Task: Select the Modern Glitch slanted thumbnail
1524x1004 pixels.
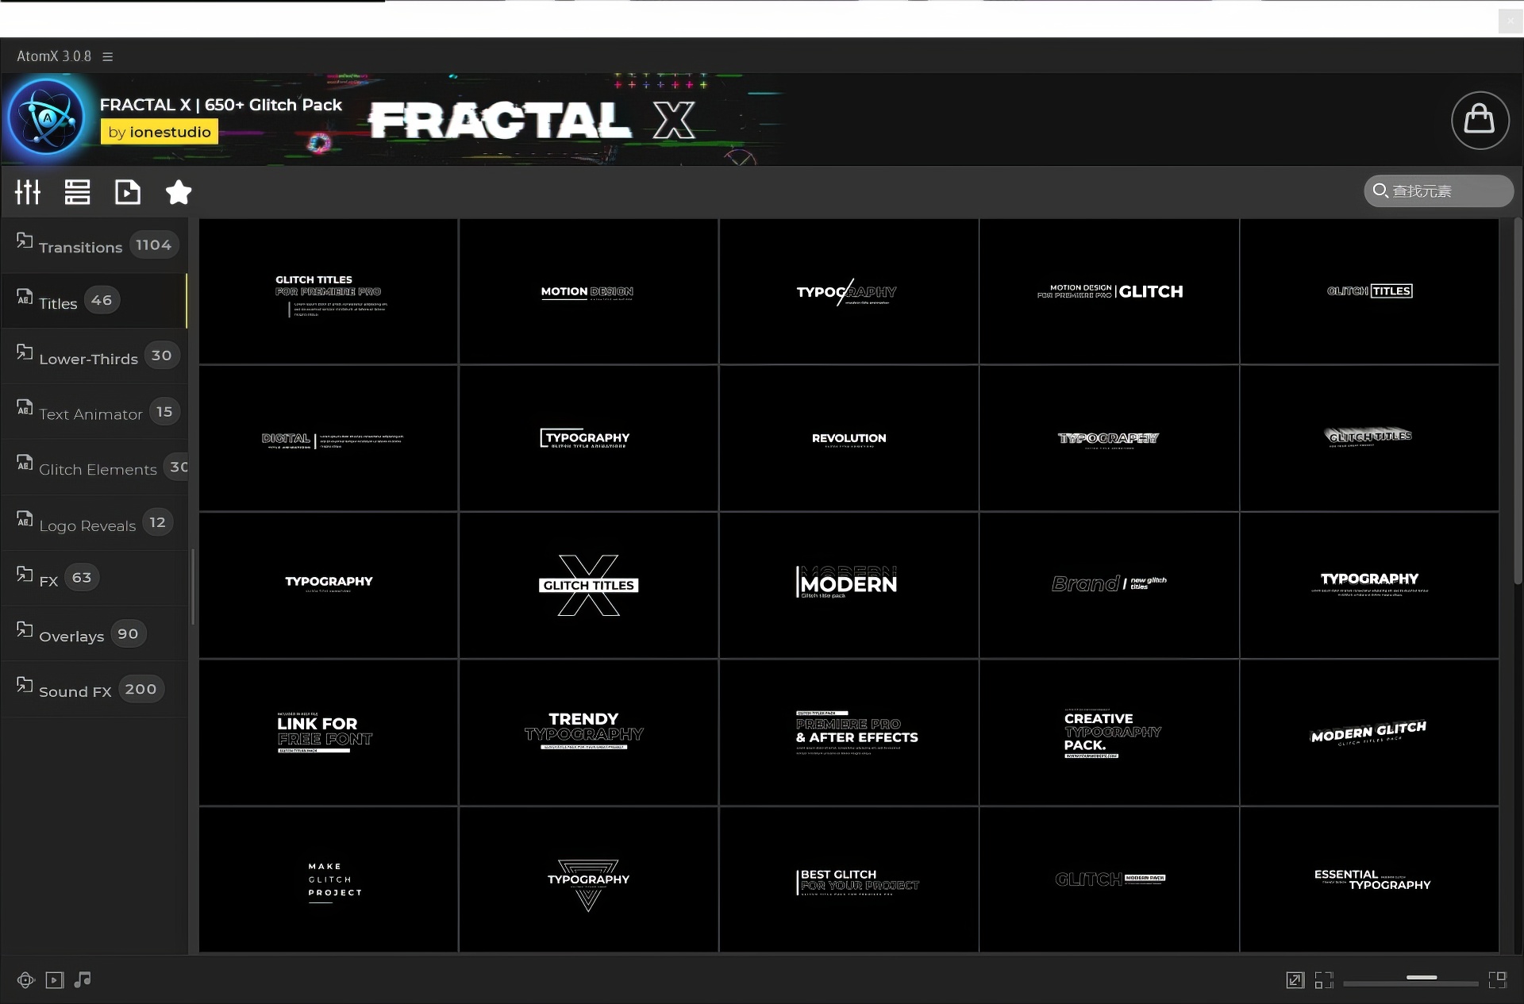Action: coord(1369,733)
